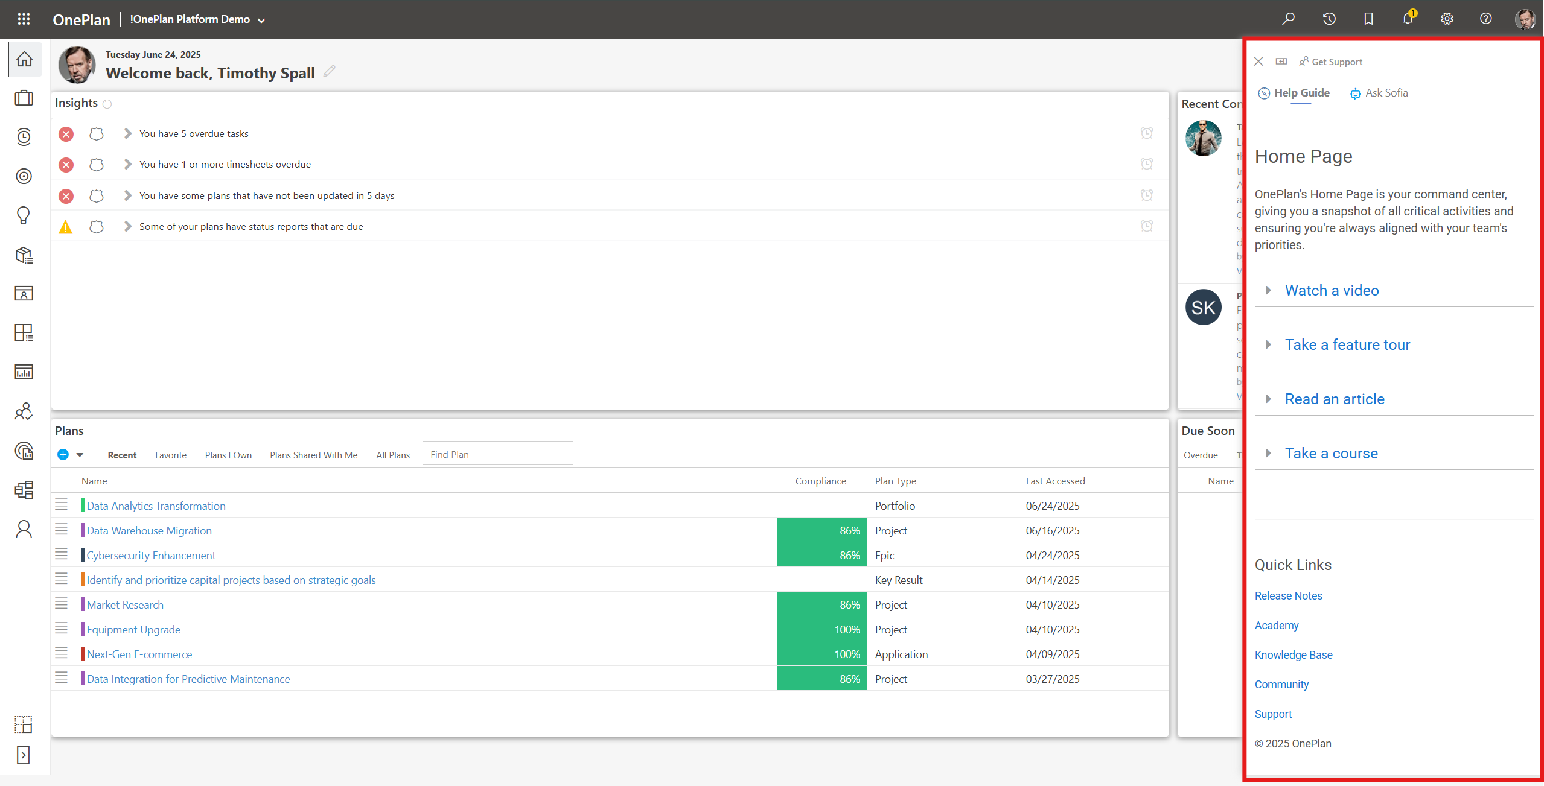Open the notifications bell
Viewport: 1544px width, 786px height.
pyautogui.click(x=1408, y=19)
